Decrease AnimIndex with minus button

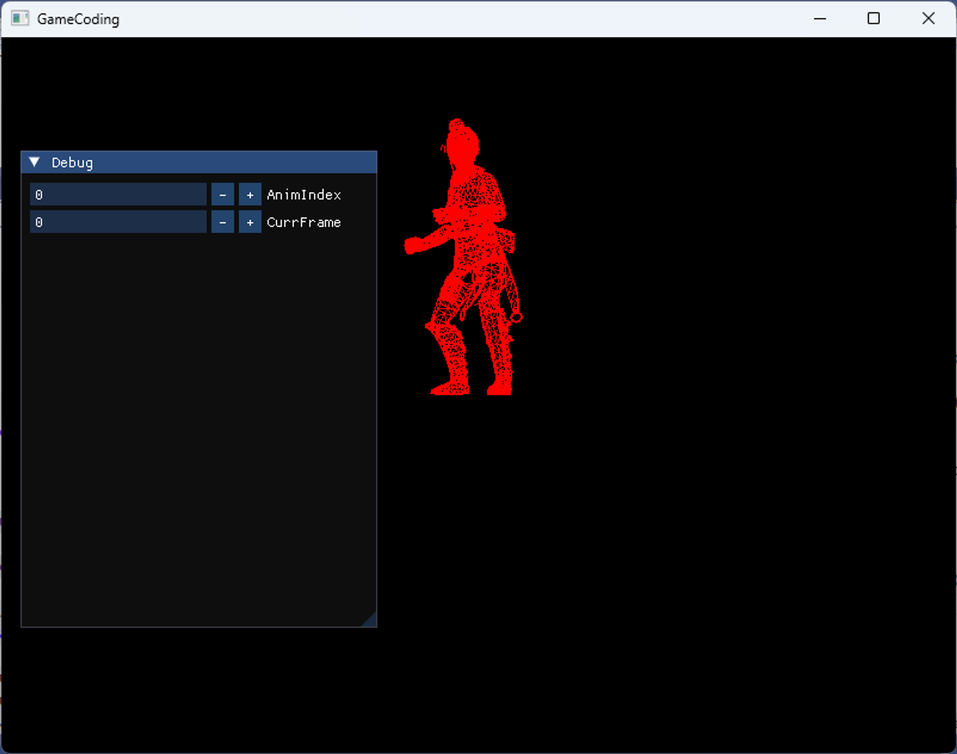point(223,195)
